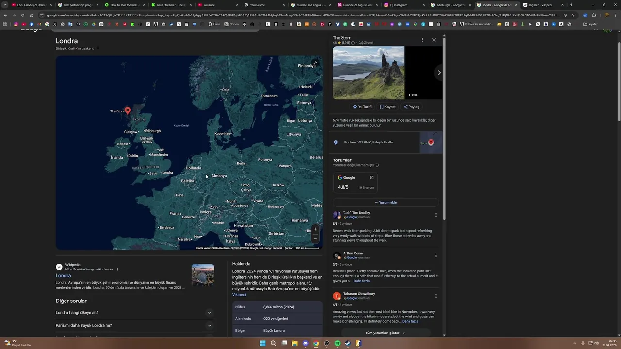The width and height of the screenshot is (621, 349).
Task: Open File Explorer from the taskbar
Action: click(294, 343)
